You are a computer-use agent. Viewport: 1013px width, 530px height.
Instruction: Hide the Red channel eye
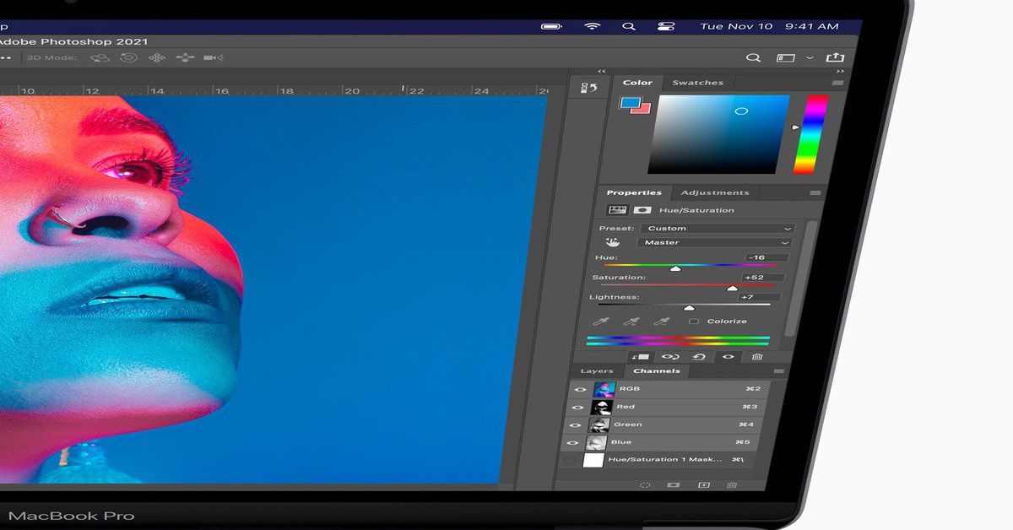tap(577, 407)
